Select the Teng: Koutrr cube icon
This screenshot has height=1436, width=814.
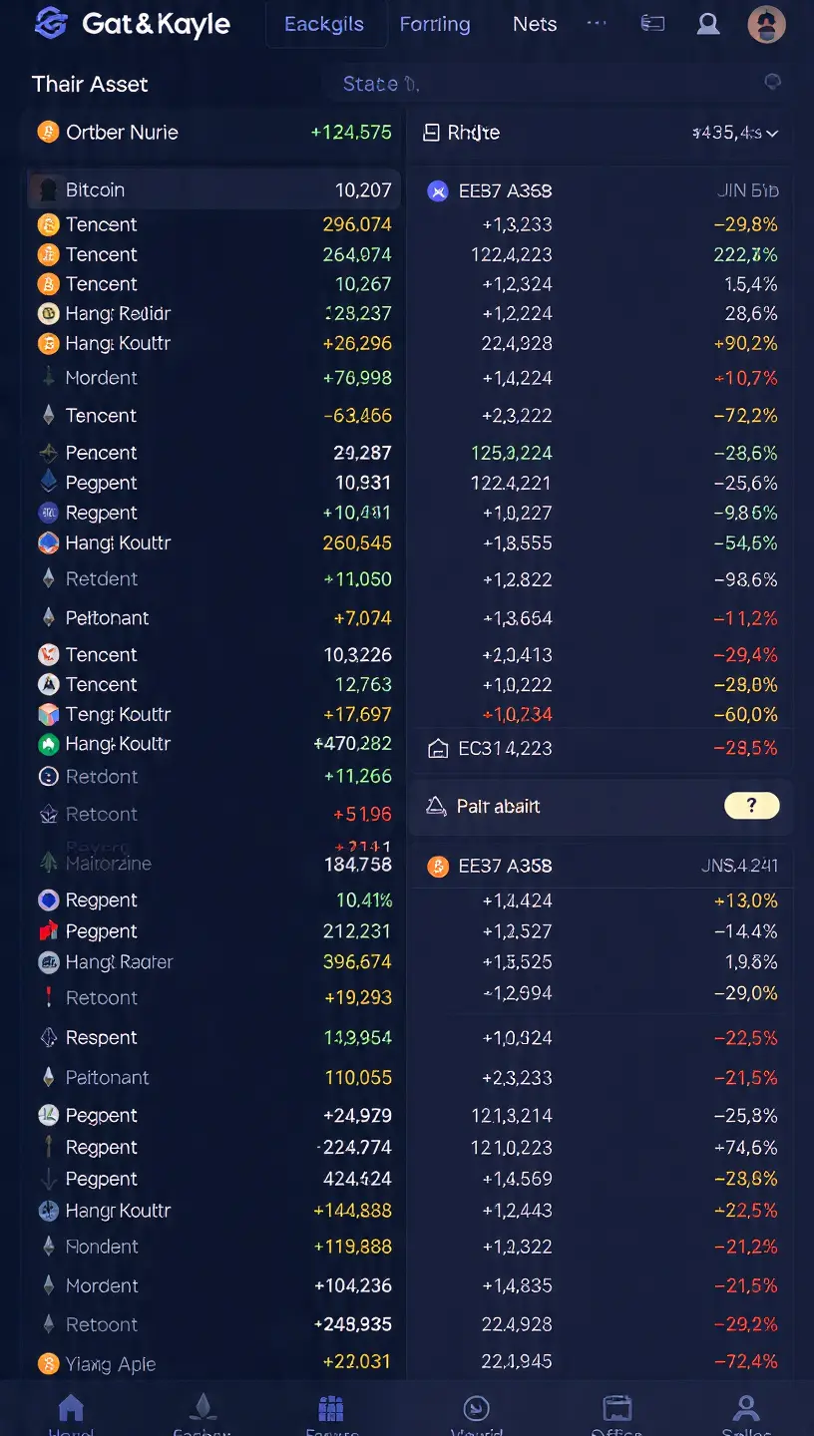pyautogui.click(x=48, y=714)
